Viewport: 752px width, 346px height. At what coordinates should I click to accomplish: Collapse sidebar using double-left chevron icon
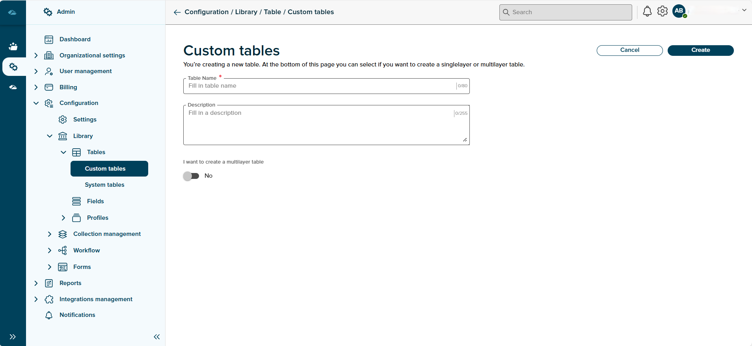coord(156,337)
